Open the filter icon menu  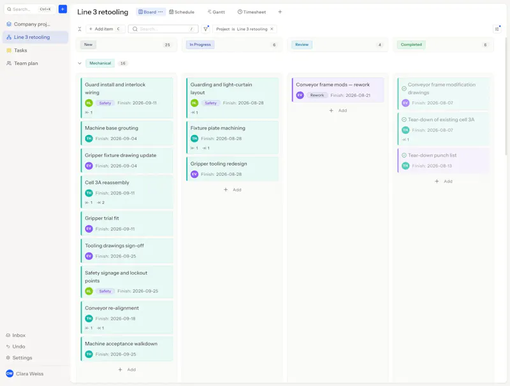click(x=205, y=29)
